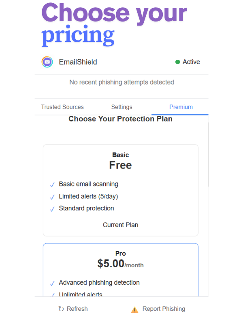243x325 pixels.
Task: Click the Refresh circular arrow icon
Action: click(61, 309)
